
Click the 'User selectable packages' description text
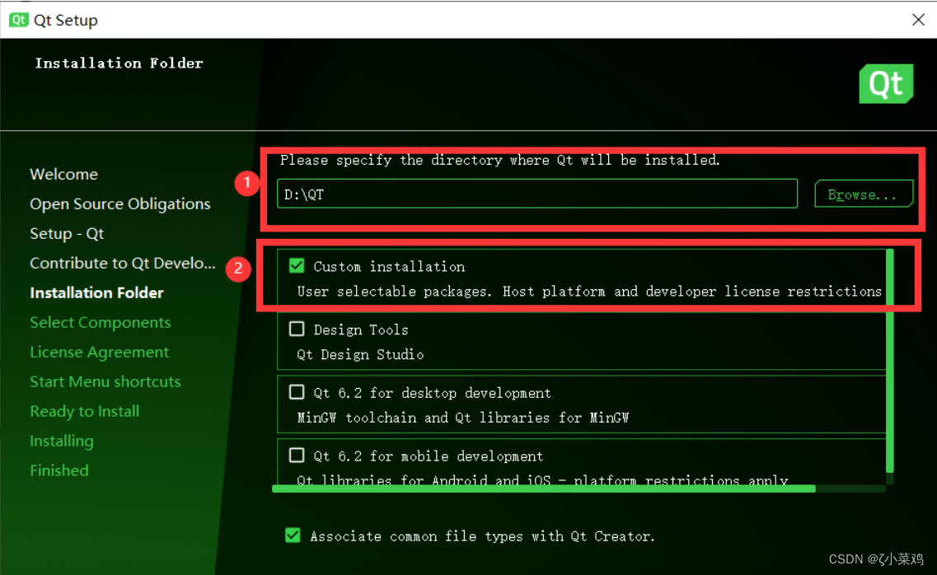click(x=589, y=292)
